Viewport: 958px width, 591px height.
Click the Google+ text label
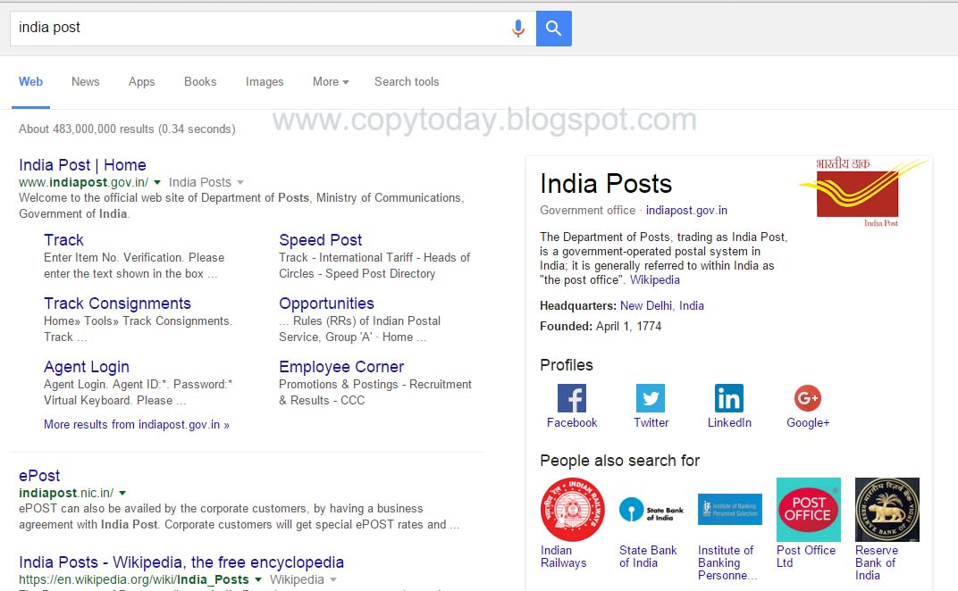[x=808, y=422]
